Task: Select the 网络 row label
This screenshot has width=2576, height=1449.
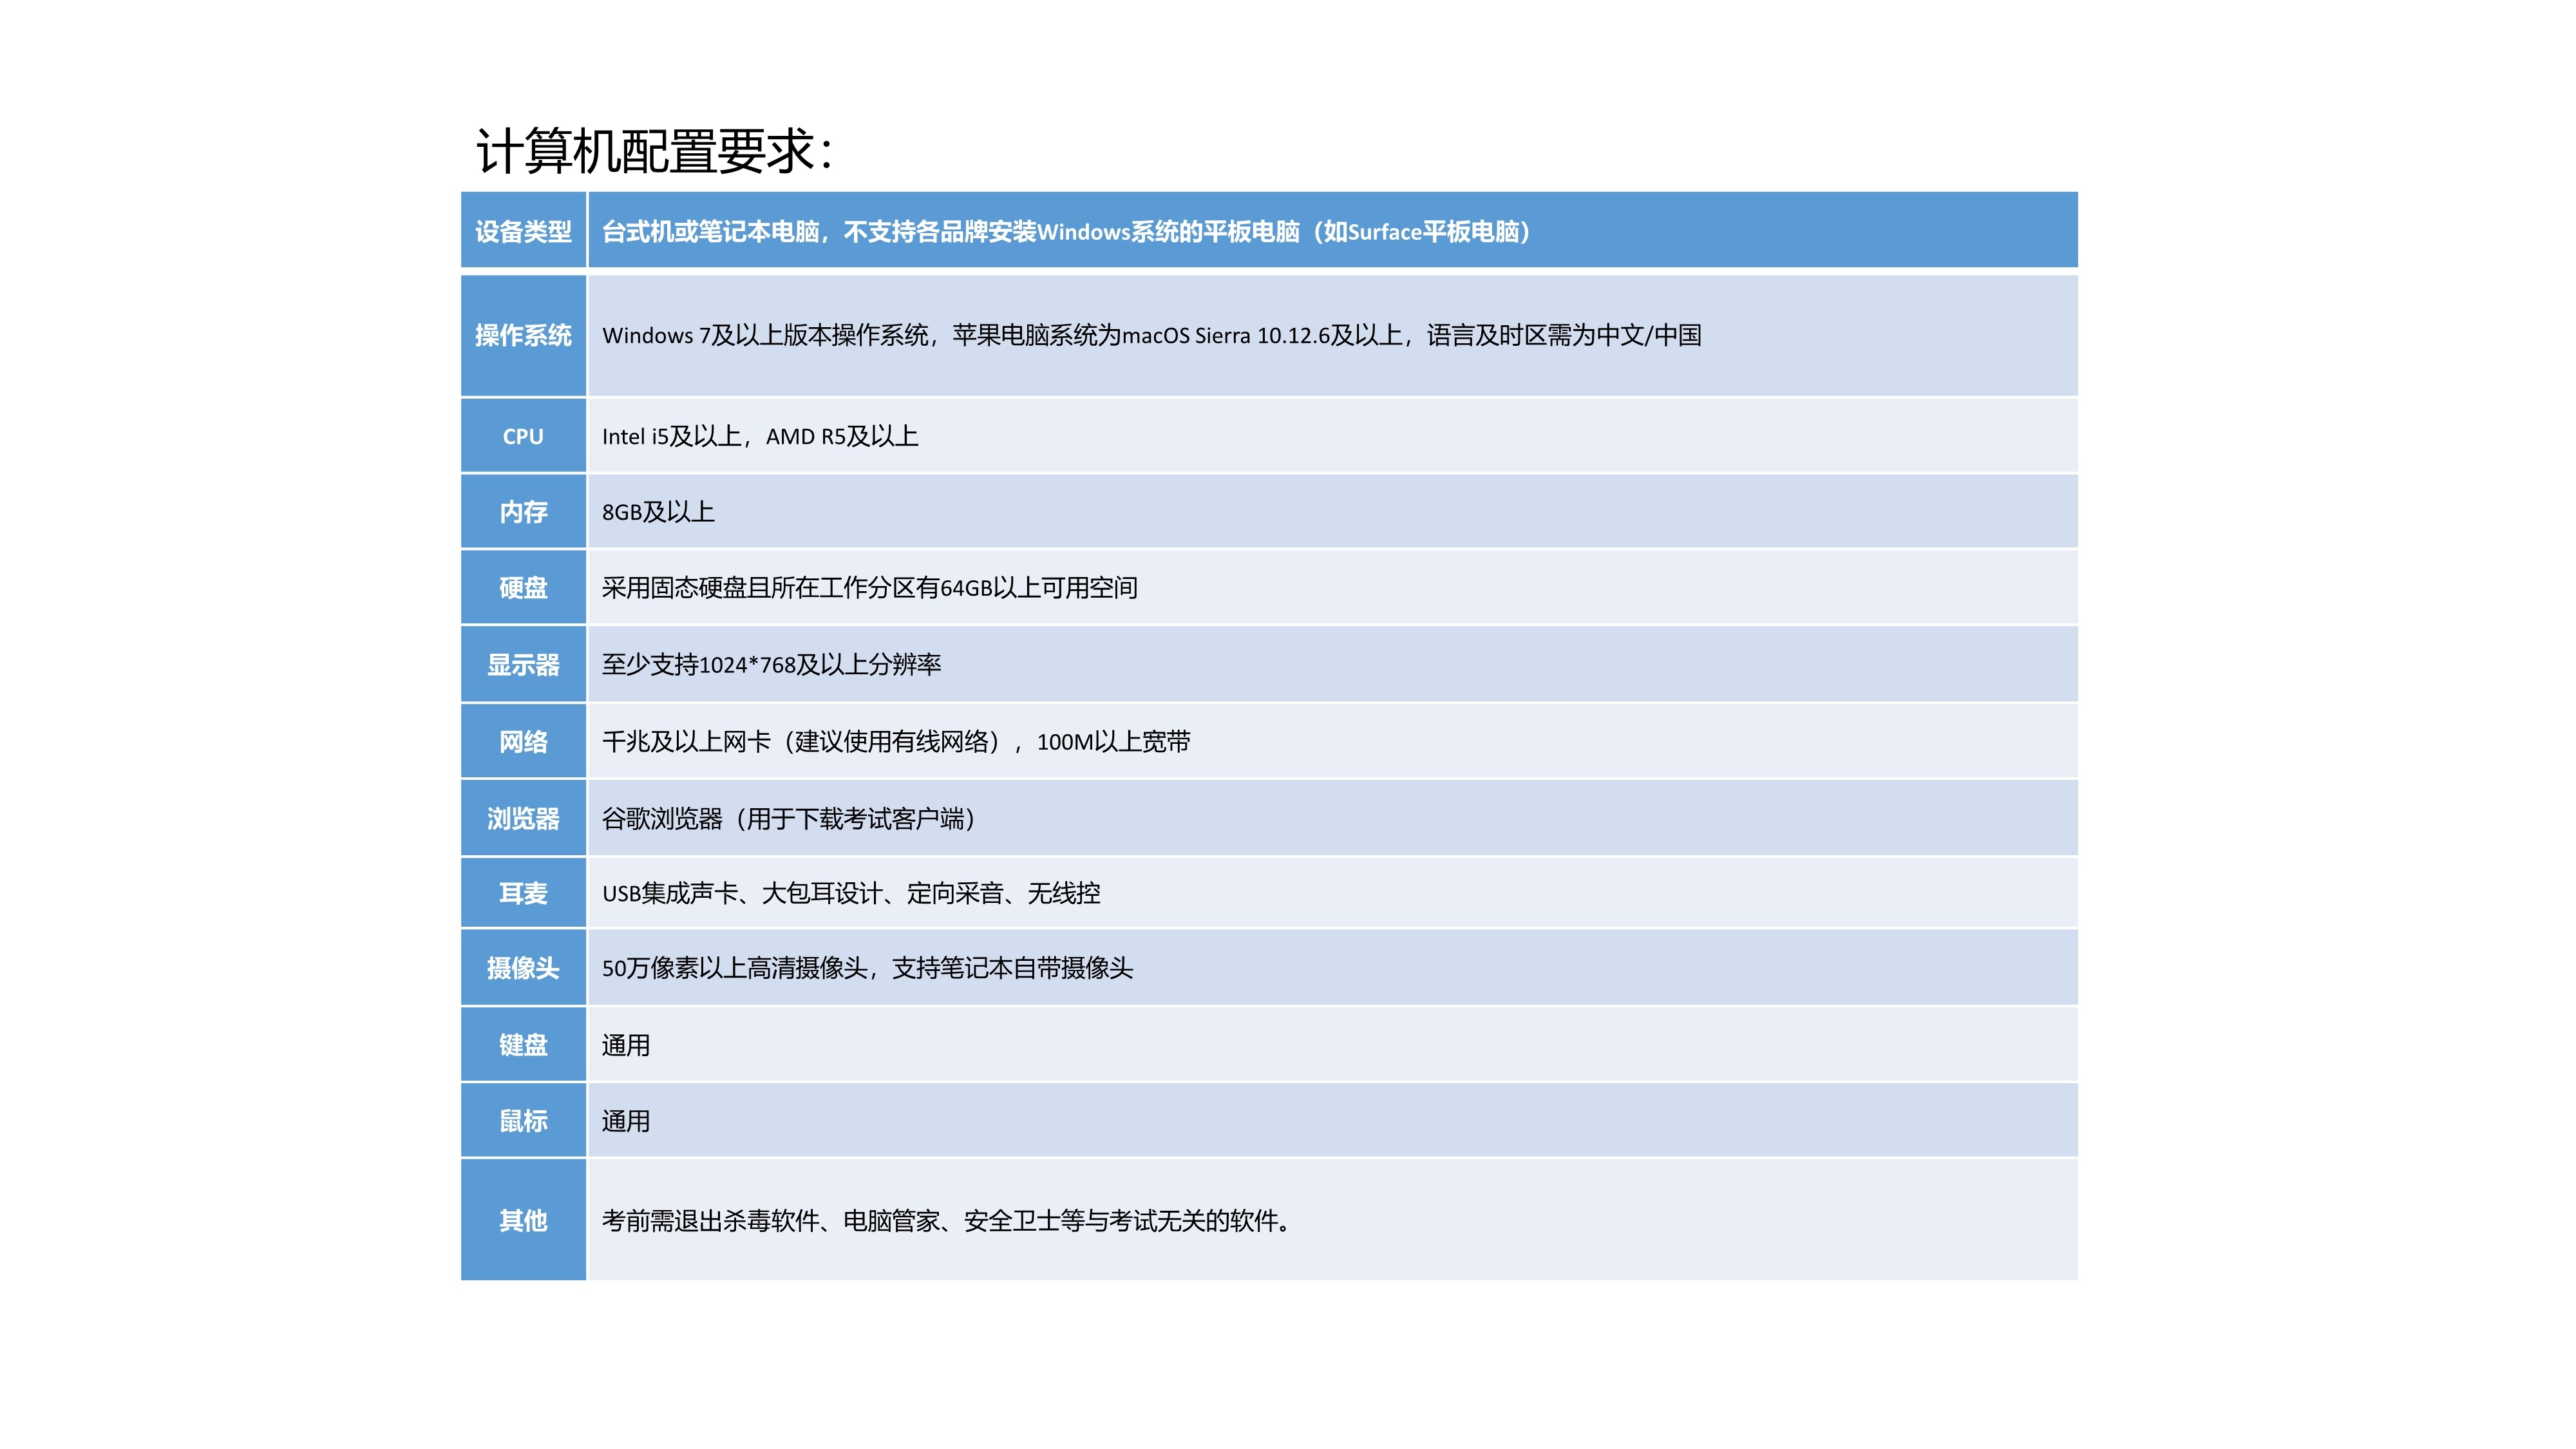Action: 523,741
